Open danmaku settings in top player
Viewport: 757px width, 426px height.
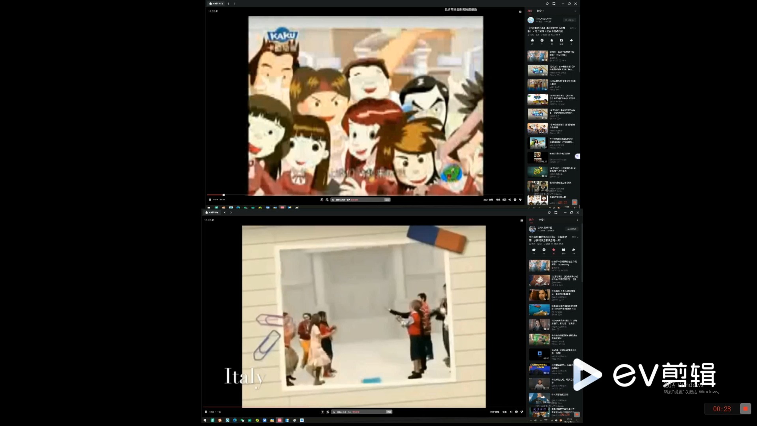327,200
